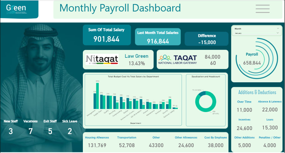This screenshot has height=153, width=285.
Task: Select the Last Month Total Salaries card
Action: 158,38
